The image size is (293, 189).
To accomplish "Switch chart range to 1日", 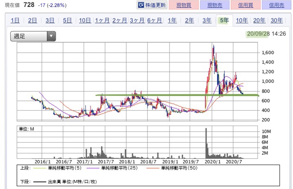I will point(15,20).
